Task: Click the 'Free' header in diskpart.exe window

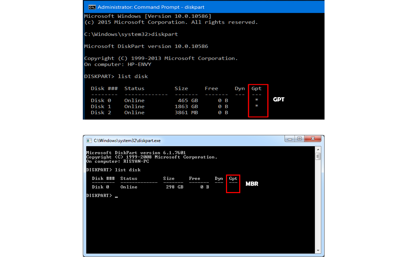Action: (x=195, y=178)
